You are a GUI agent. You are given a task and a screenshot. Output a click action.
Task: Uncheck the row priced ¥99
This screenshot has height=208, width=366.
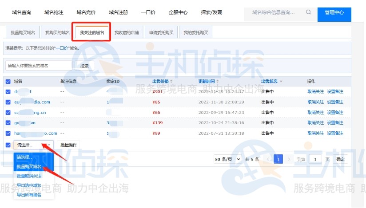8,133
